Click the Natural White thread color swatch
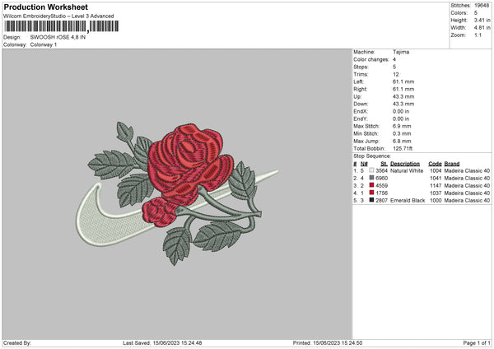This screenshot has height=349, width=494. coord(371,170)
